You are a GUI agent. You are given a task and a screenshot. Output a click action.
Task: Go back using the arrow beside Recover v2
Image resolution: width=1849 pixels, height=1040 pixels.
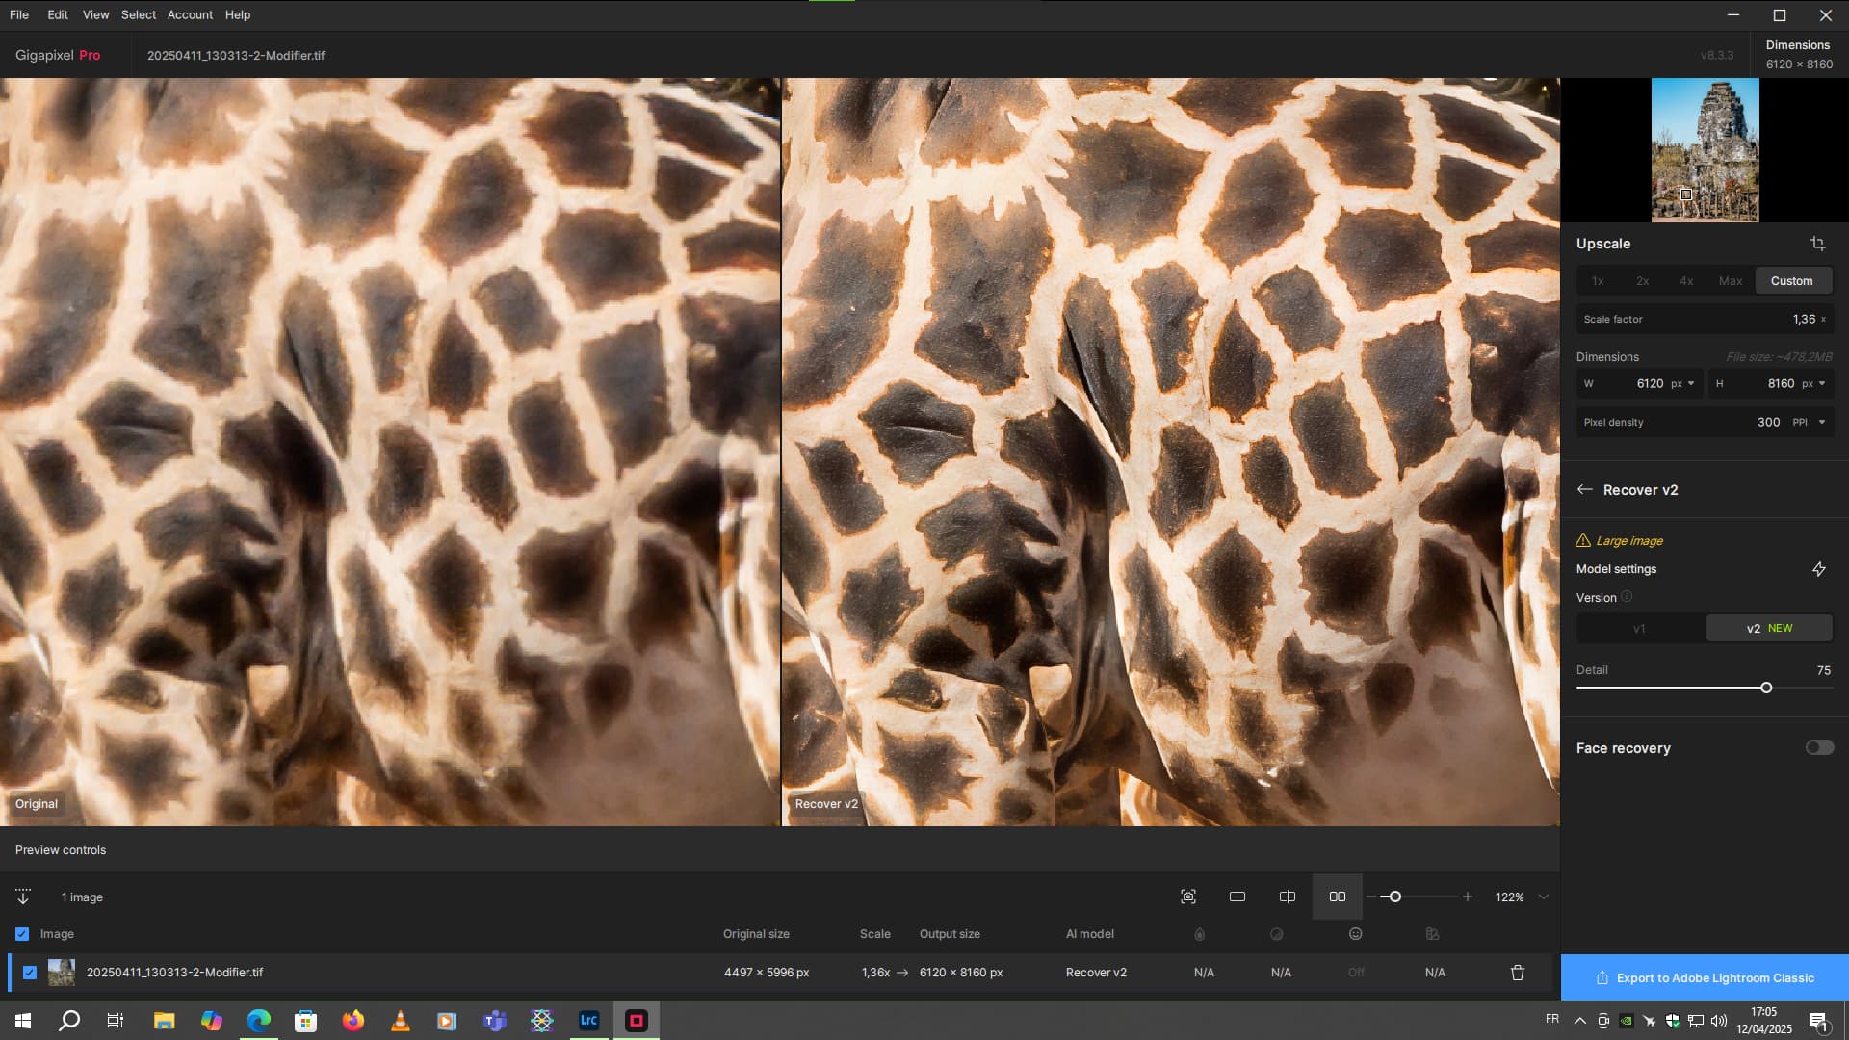(x=1584, y=490)
